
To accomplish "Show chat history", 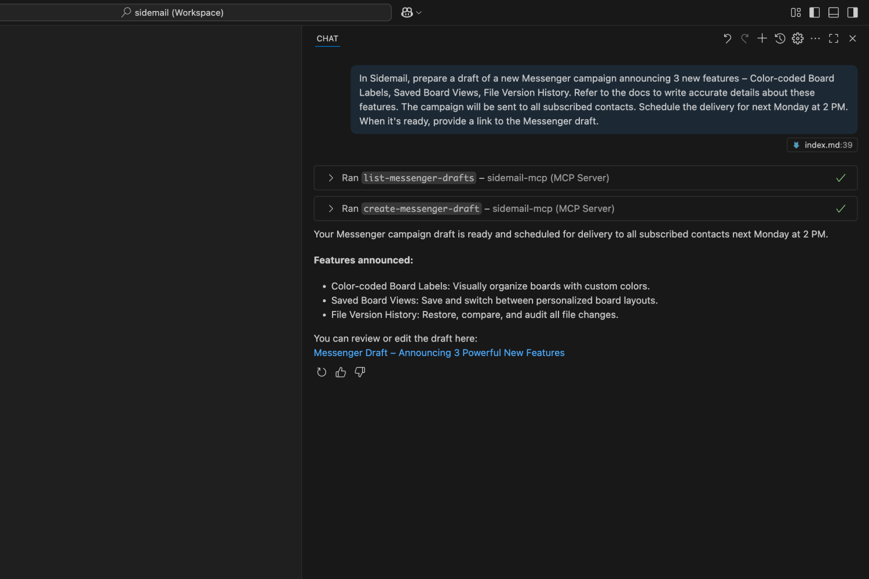I will pyautogui.click(x=780, y=38).
